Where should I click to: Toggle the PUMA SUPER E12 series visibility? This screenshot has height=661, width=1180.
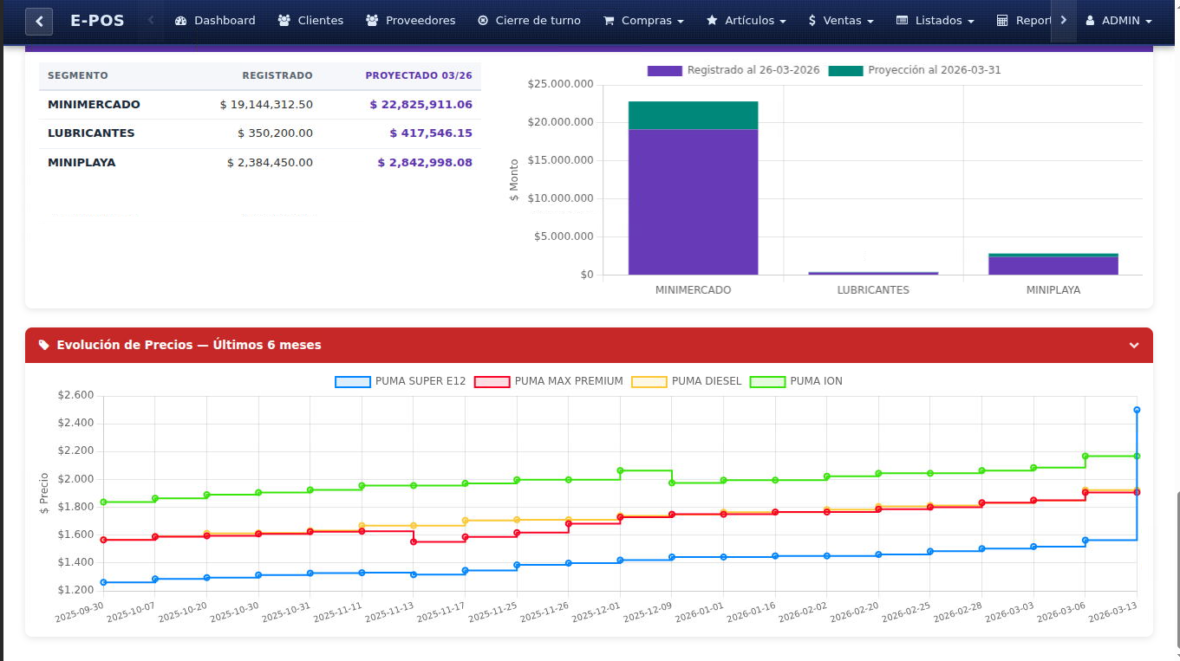coord(355,381)
